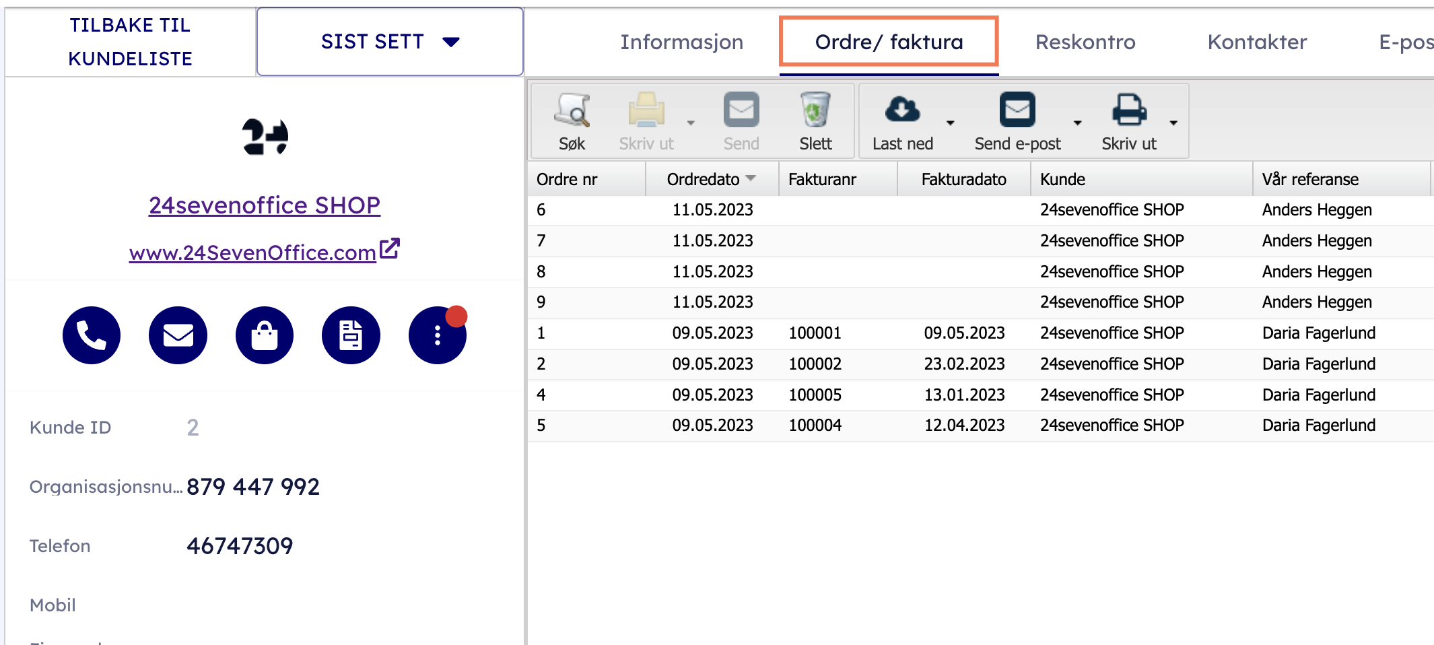Open the www.24SevenOffice.com website link
This screenshot has height=645, width=1434.
(x=252, y=252)
